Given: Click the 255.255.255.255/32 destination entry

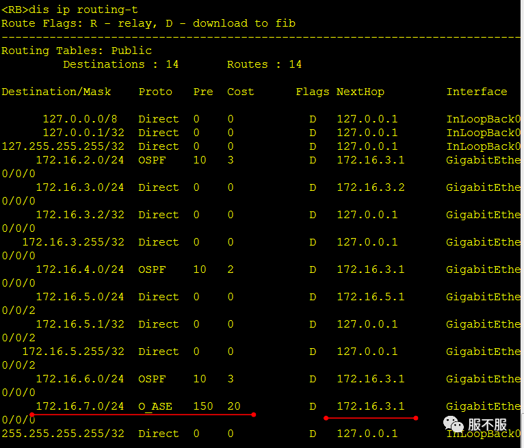Looking at the screenshot, I should (x=63, y=434).
